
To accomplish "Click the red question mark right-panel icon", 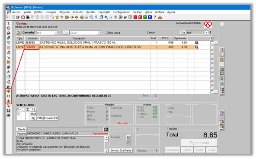I will click(222, 50).
